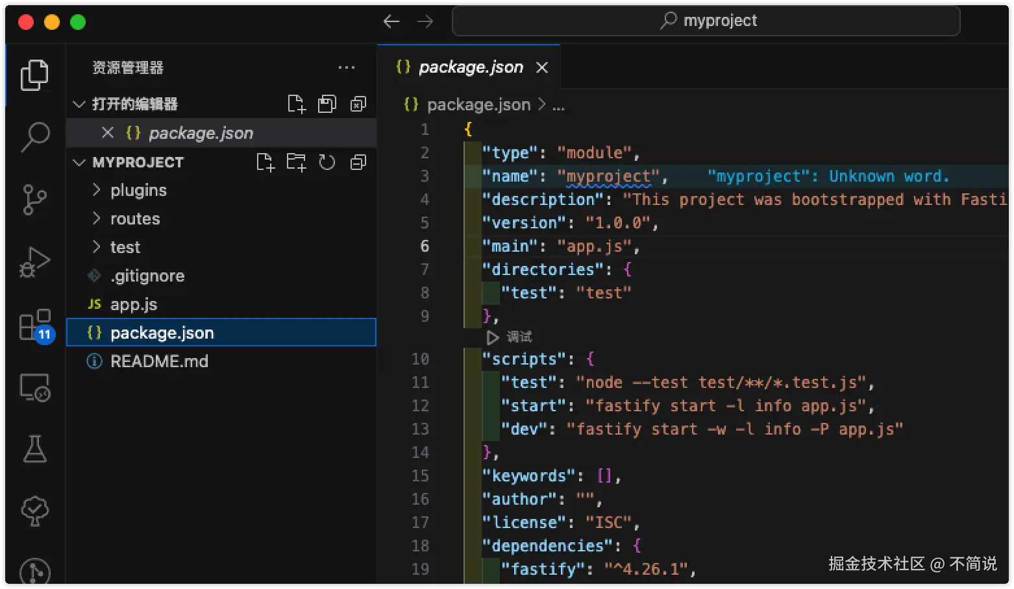
Task: Collapse all folders in MYPROJECT explorer
Action: click(358, 162)
